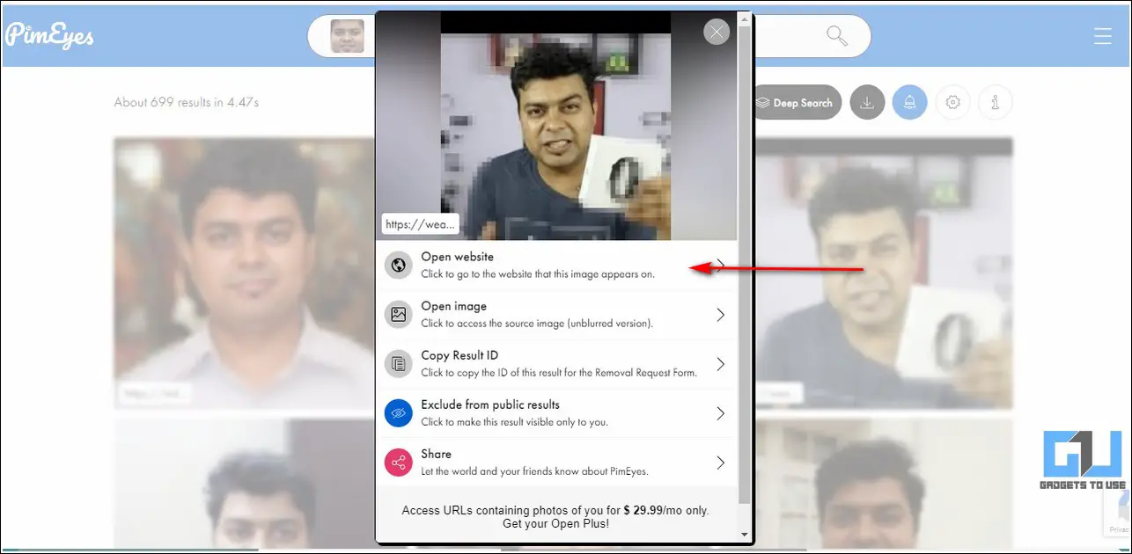Screen dimensions: 1132x554
Task: Click document icon beside Copy Result ID
Action: coord(399,364)
